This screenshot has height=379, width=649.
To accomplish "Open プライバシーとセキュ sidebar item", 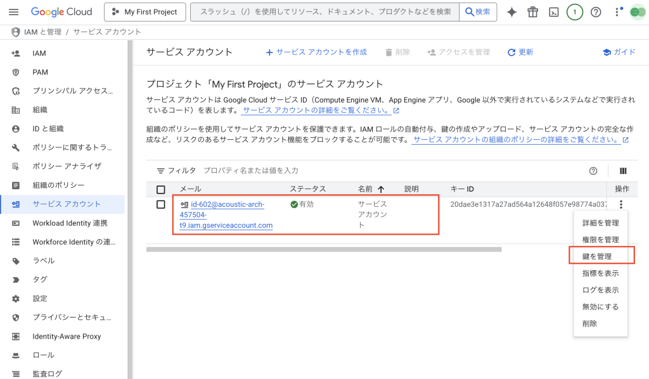I will [x=63, y=318].
